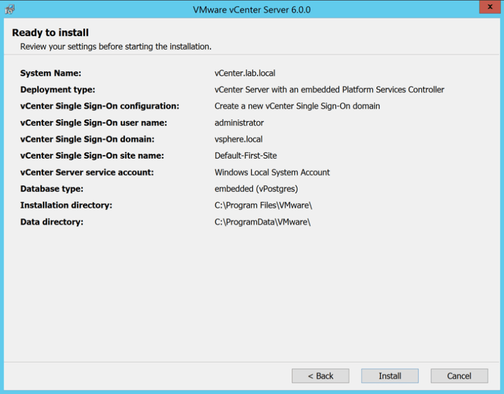The image size is (504, 394).
Task: Click the VMware installer icon in title bar
Action: (x=10, y=9)
